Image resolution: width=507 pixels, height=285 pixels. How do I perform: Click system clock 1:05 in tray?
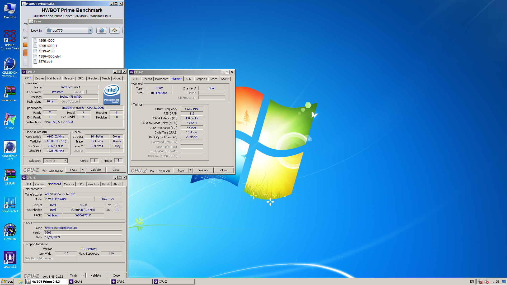[496, 282]
